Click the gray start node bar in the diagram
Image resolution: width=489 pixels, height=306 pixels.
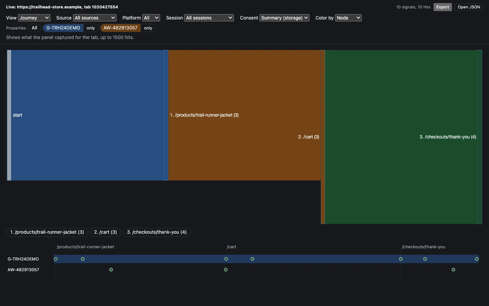[x=9, y=115]
